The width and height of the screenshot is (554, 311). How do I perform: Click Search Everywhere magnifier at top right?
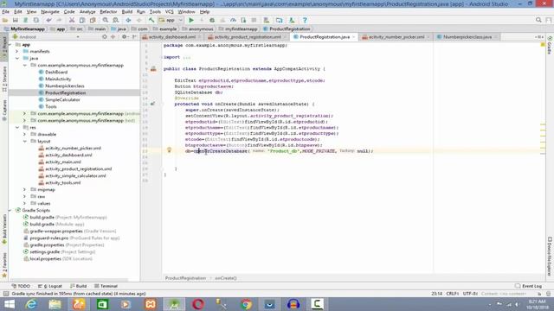538,20
